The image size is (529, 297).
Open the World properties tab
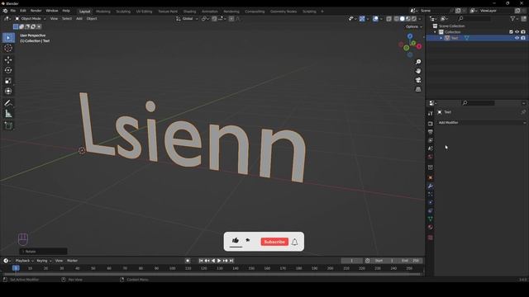[430, 157]
